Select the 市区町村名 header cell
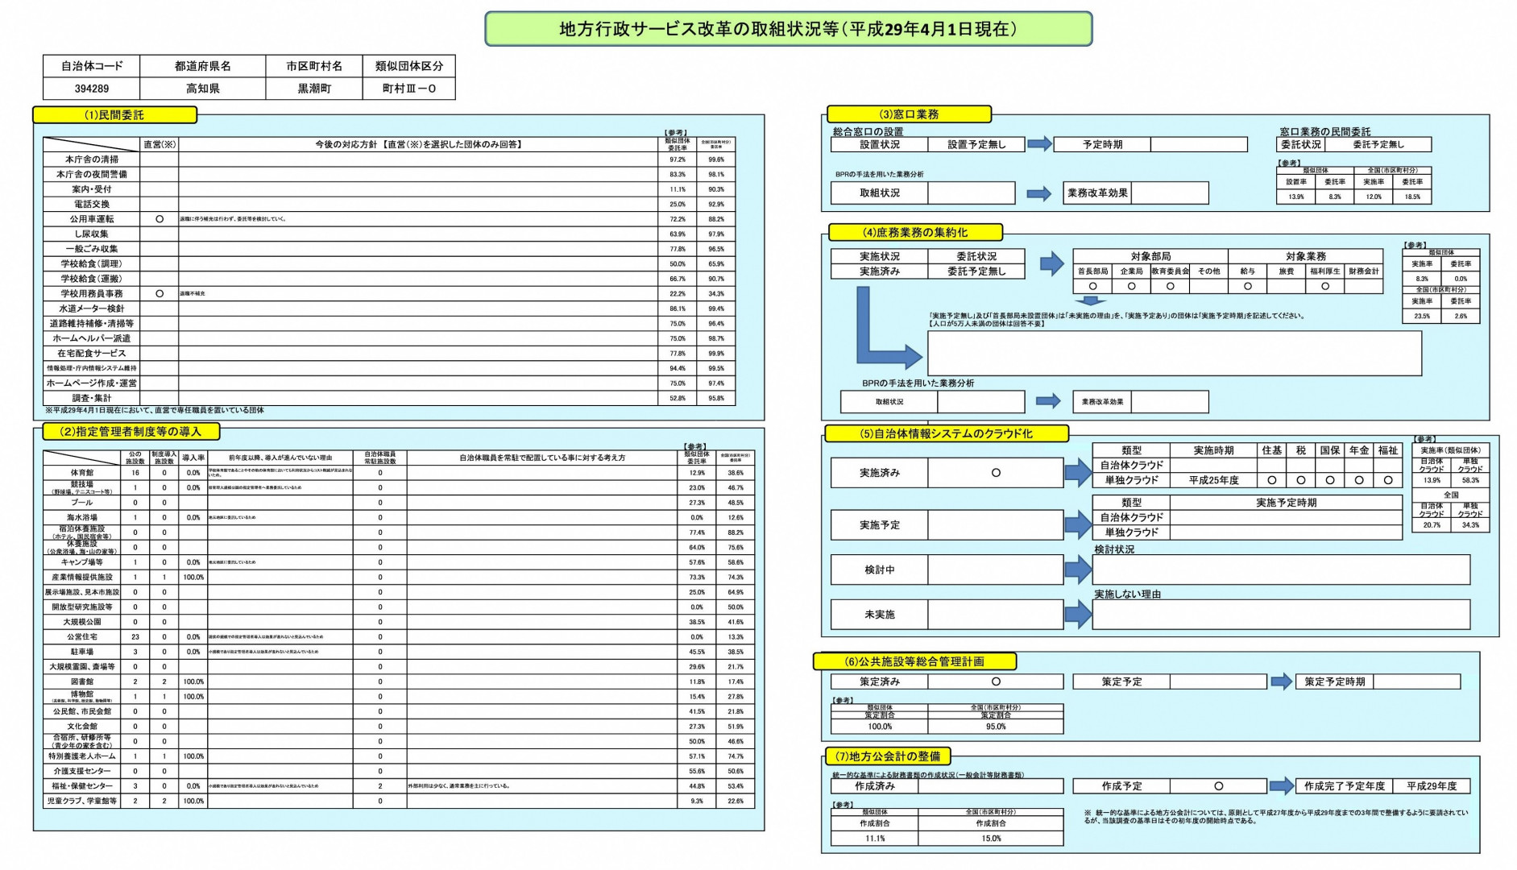This screenshot has width=1517, height=870. (x=314, y=66)
